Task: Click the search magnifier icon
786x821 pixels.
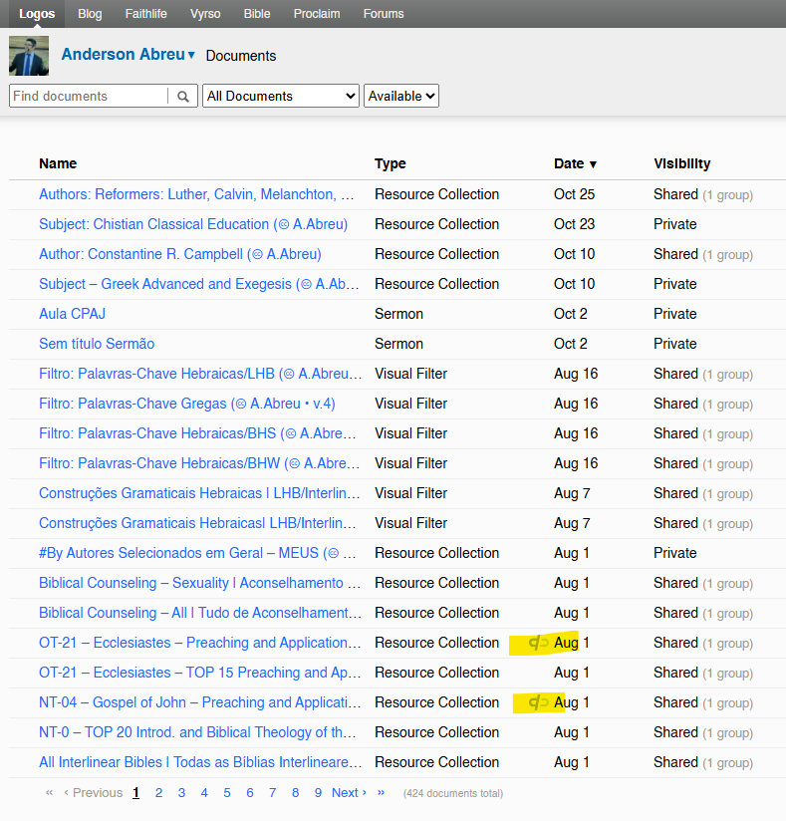Action: click(182, 97)
